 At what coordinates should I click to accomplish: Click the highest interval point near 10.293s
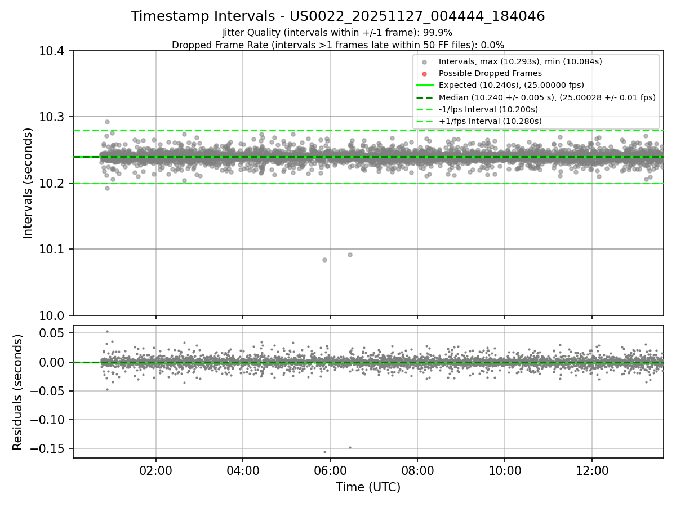pyautogui.click(x=107, y=122)
